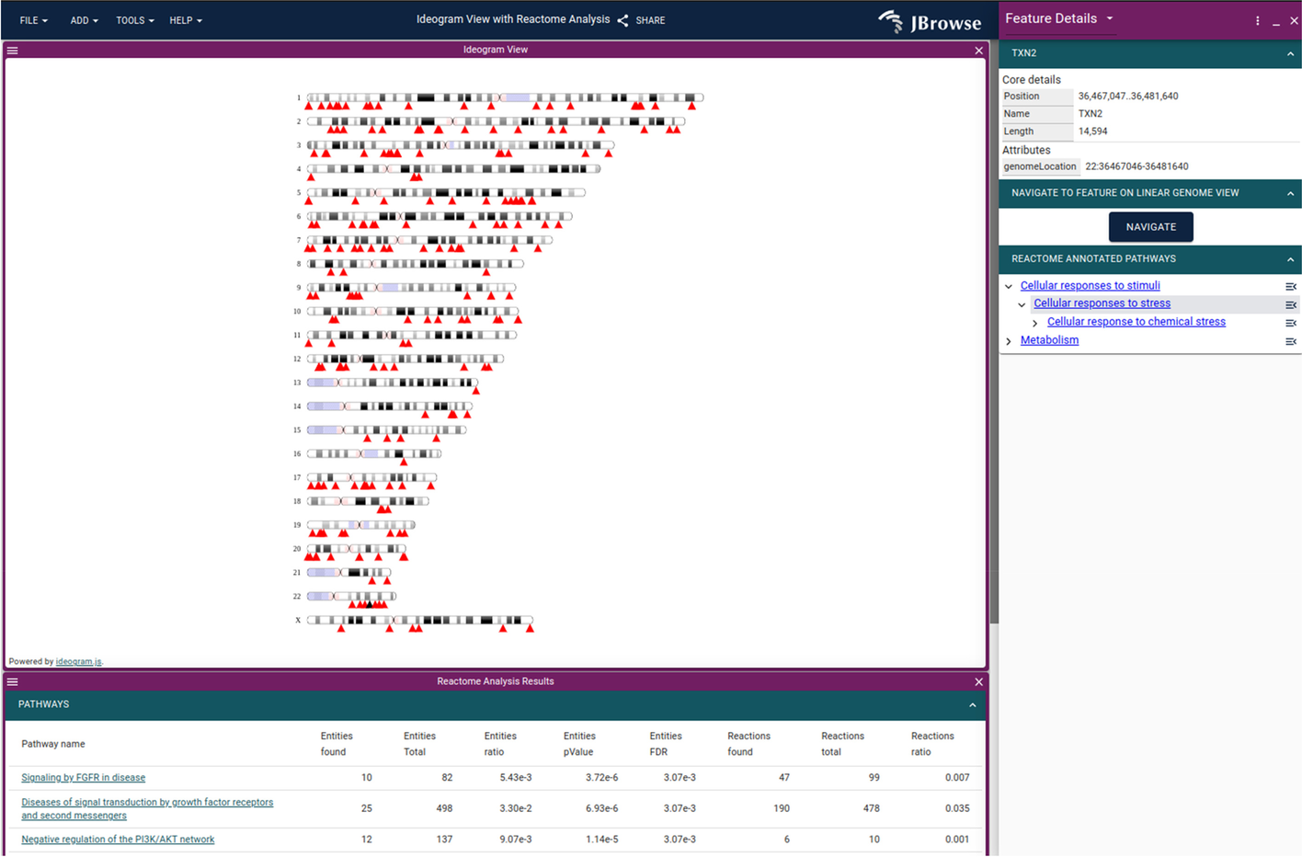Close the Ideogram View panel
Screen dimensions: 1302x857
(978, 51)
